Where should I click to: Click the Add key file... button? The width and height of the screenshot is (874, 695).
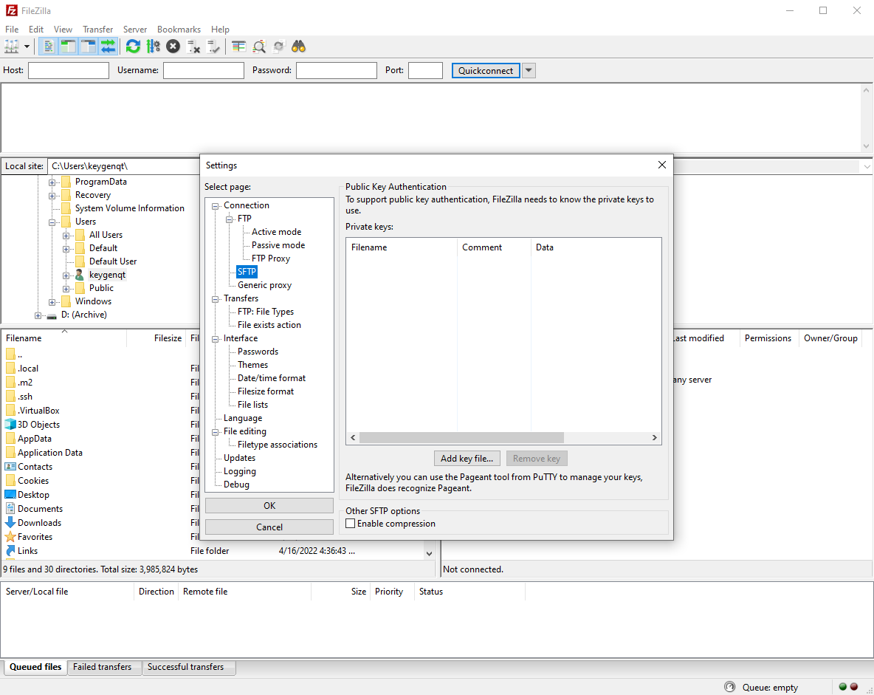pos(467,459)
